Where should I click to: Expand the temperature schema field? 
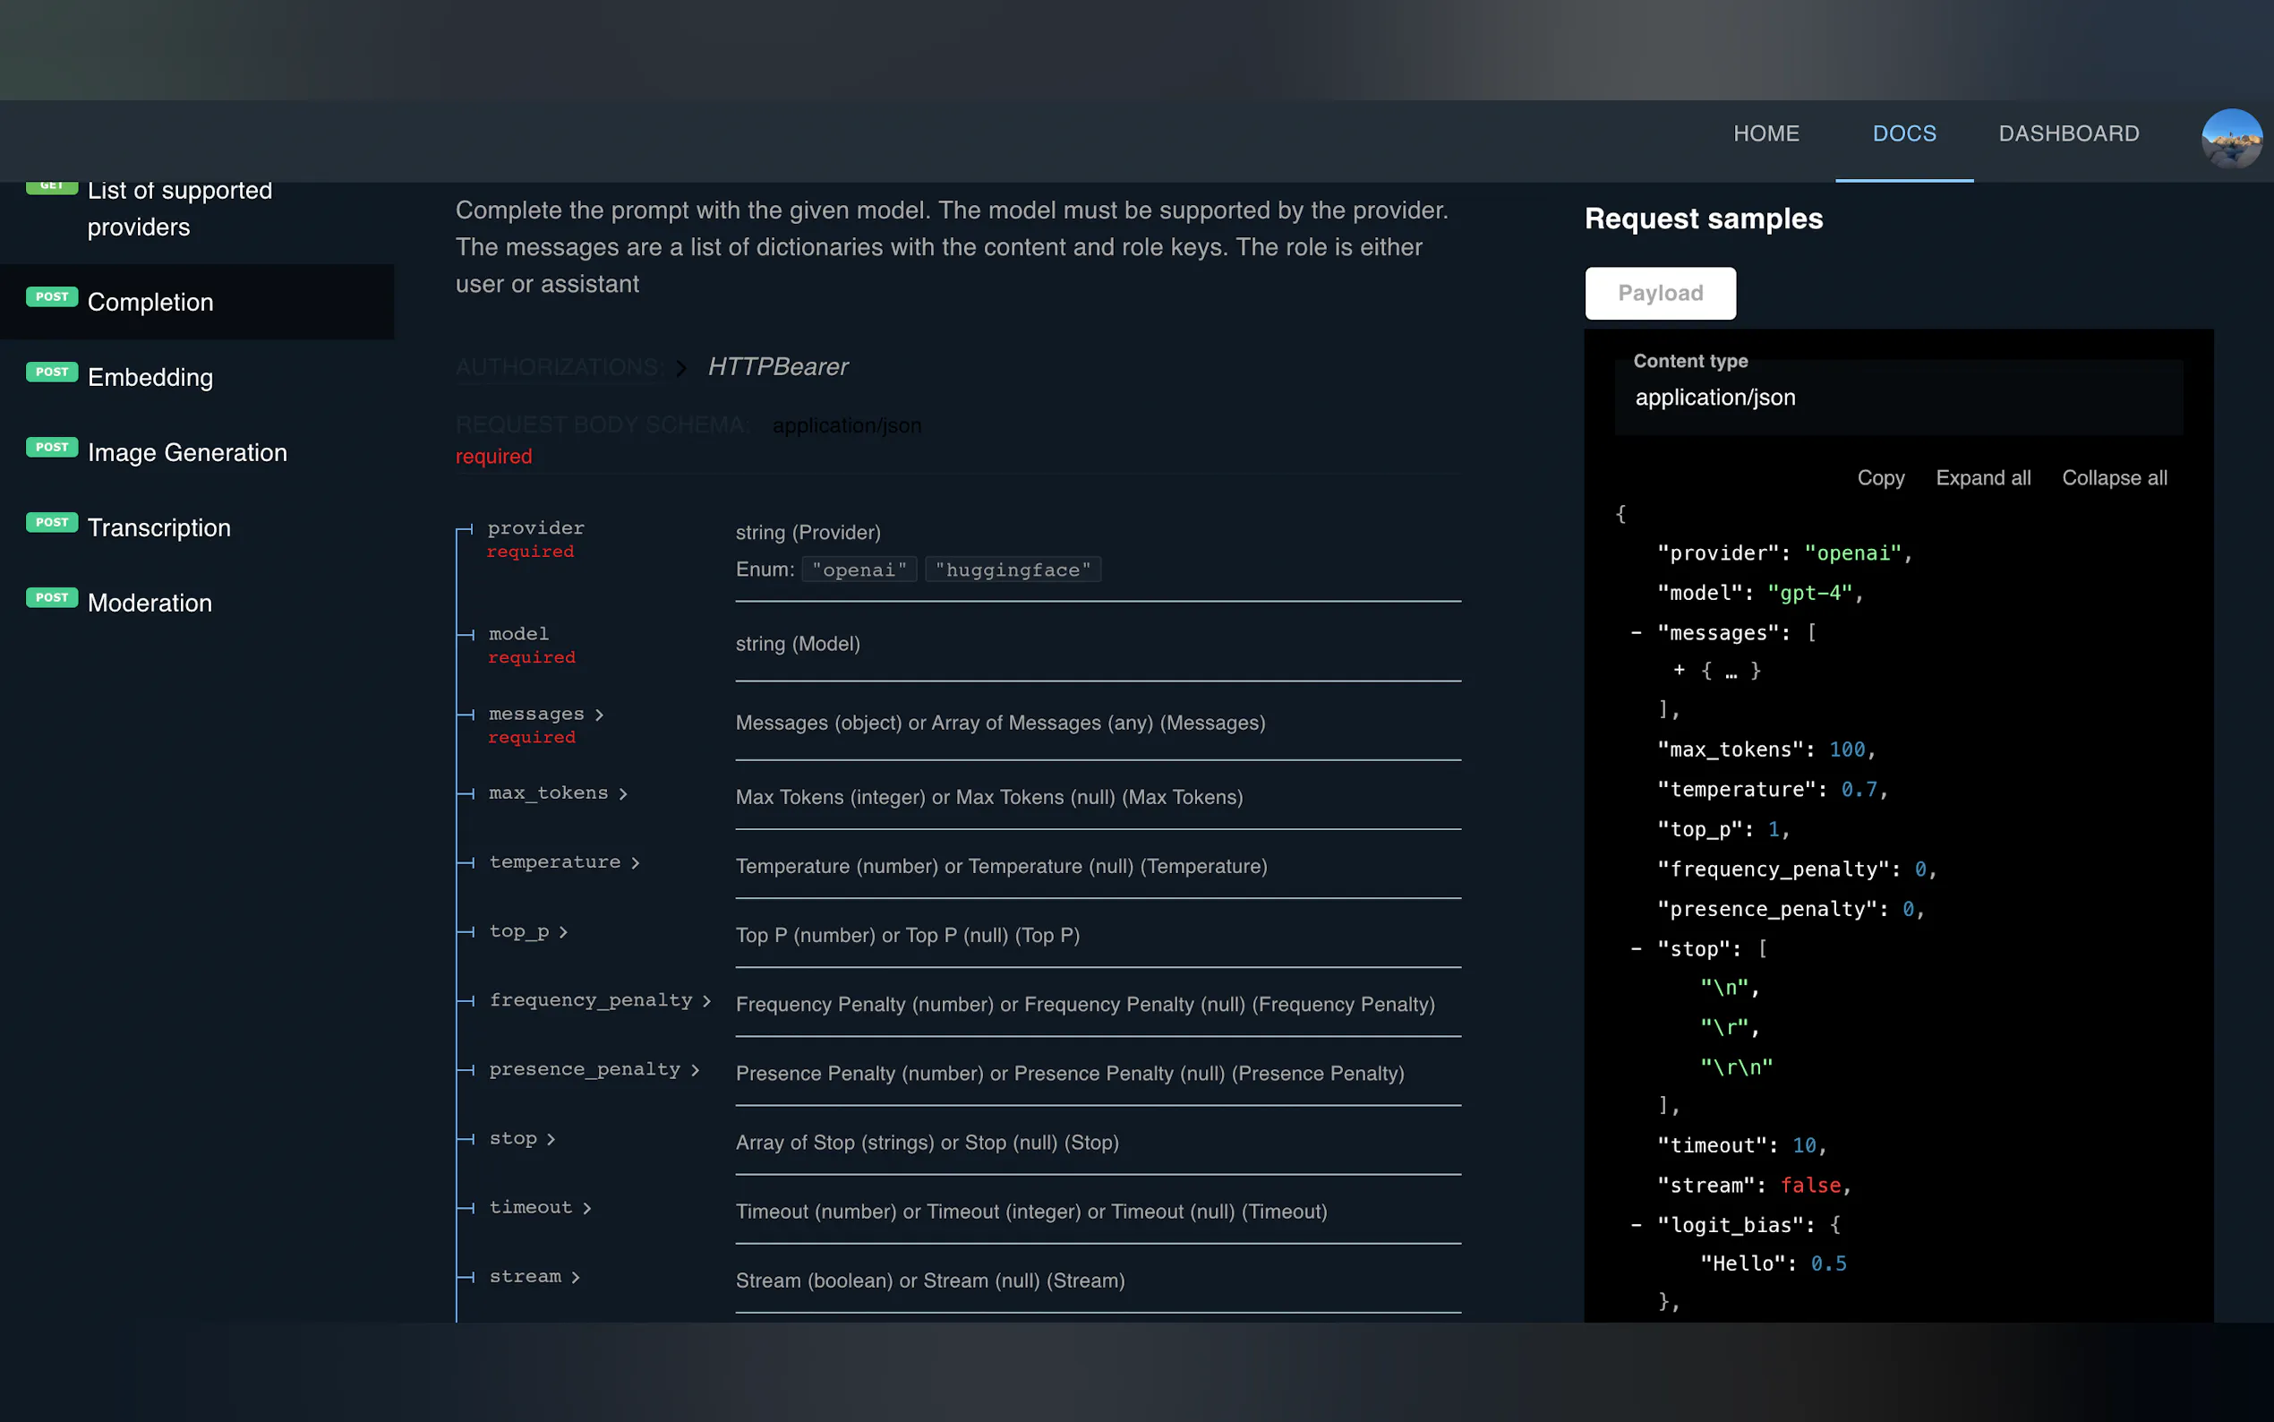636,863
